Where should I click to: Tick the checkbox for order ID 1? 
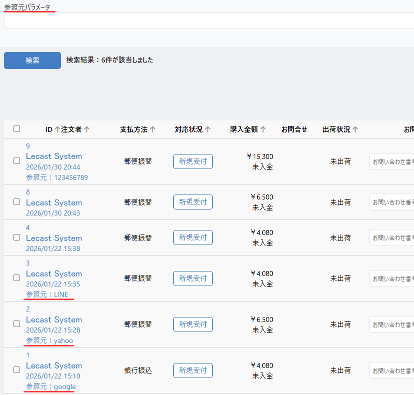[x=17, y=370]
